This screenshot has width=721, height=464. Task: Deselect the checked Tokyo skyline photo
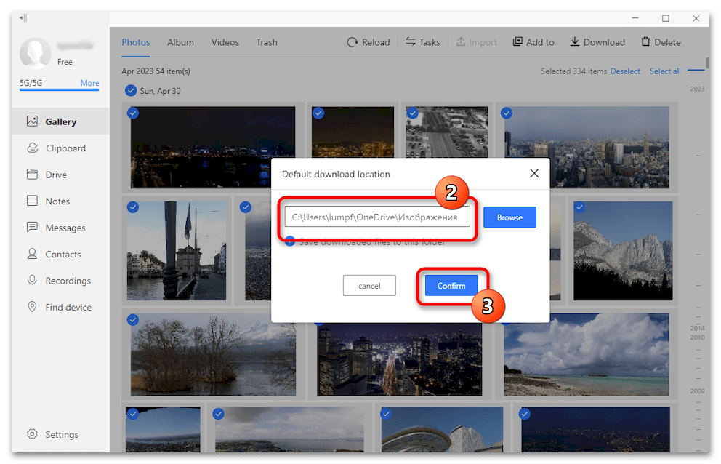coord(507,113)
